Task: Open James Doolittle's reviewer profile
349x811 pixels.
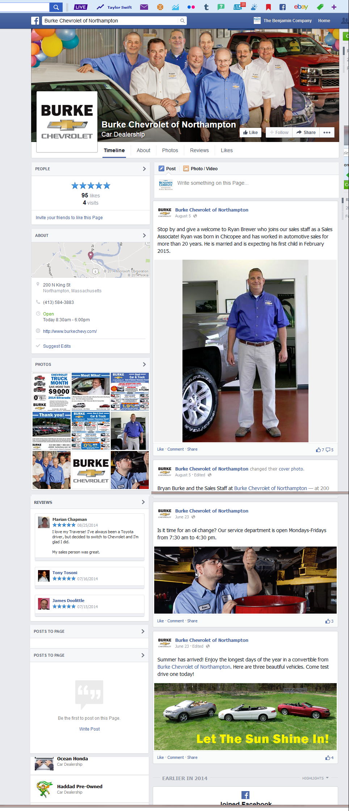Action: 68,601
